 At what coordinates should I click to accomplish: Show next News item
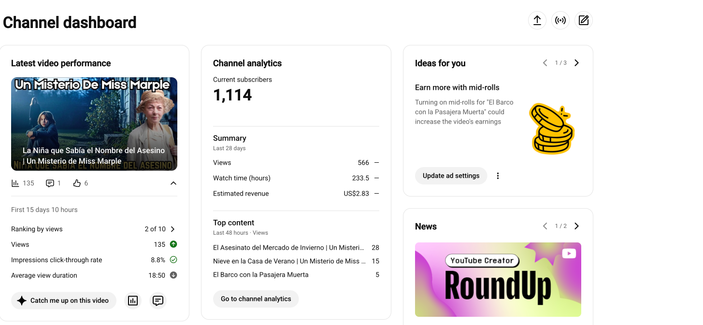tap(576, 226)
